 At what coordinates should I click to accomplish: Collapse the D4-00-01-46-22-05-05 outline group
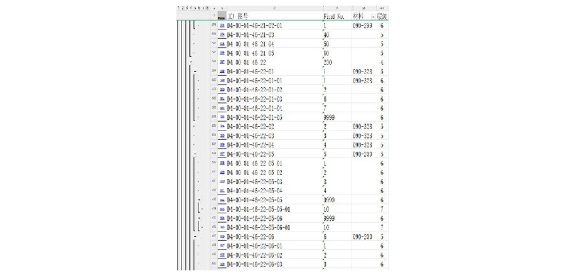[198, 199]
